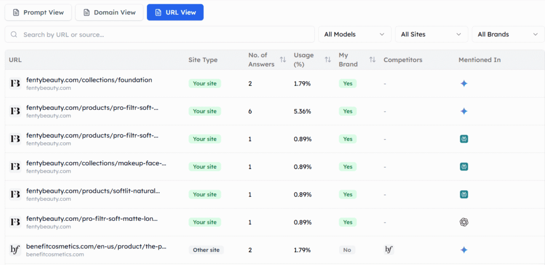Screen dimensions: 545x265
Task: Click the No badge in benefitcosmetics row
Action: pyautogui.click(x=347, y=250)
